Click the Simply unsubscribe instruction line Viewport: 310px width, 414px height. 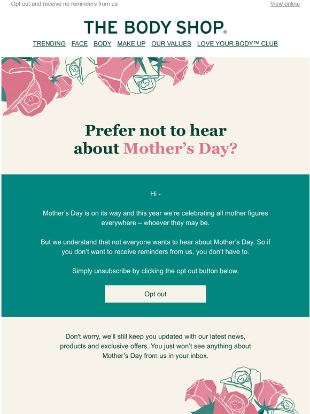pos(156,271)
